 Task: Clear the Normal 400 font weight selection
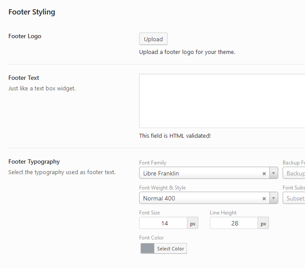pyautogui.click(x=264, y=198)
